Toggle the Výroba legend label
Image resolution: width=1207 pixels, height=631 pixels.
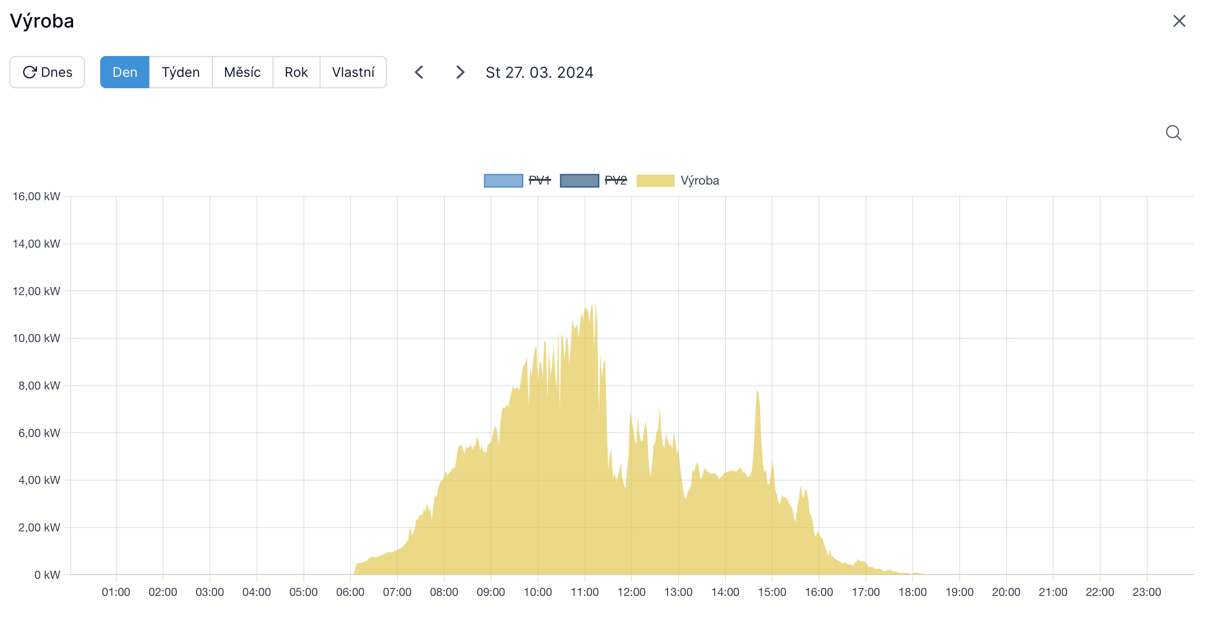(699, 181)
